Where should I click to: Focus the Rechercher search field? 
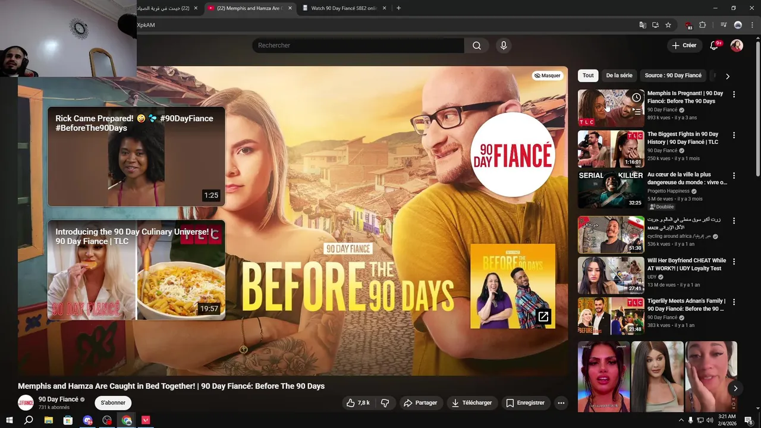pyautogui.click(x=358, y=46)
